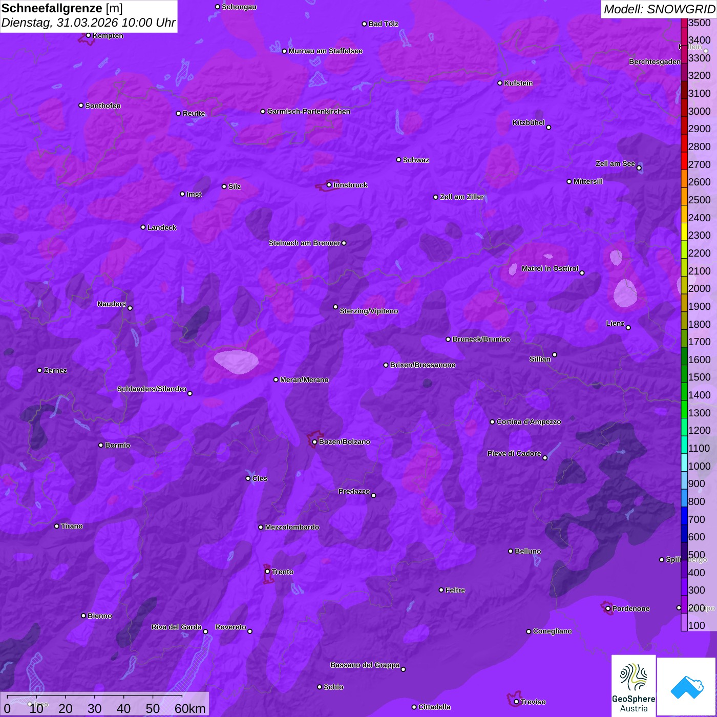The height and width of the screenshot is (717, 717).
Task: Click the '60km' scale bar label
Action: (x=190, y=708)
